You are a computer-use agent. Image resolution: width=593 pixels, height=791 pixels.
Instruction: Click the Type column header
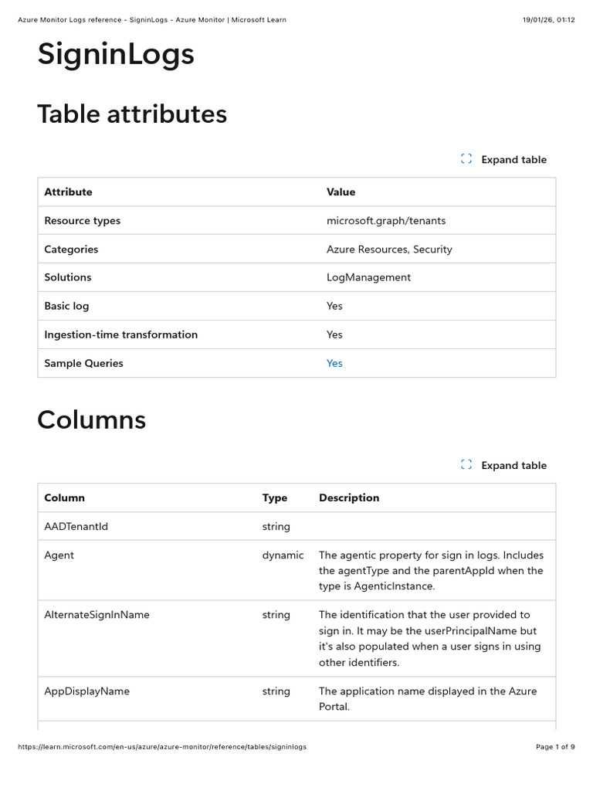tap(274, 498)
